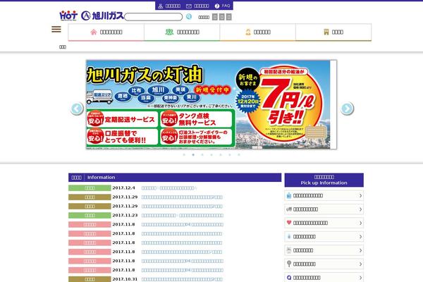Viewport: 423px width, 282px height.
Task: Open the contact link with envelope icon
Action: pyautogui.click(x=197, y=6)
